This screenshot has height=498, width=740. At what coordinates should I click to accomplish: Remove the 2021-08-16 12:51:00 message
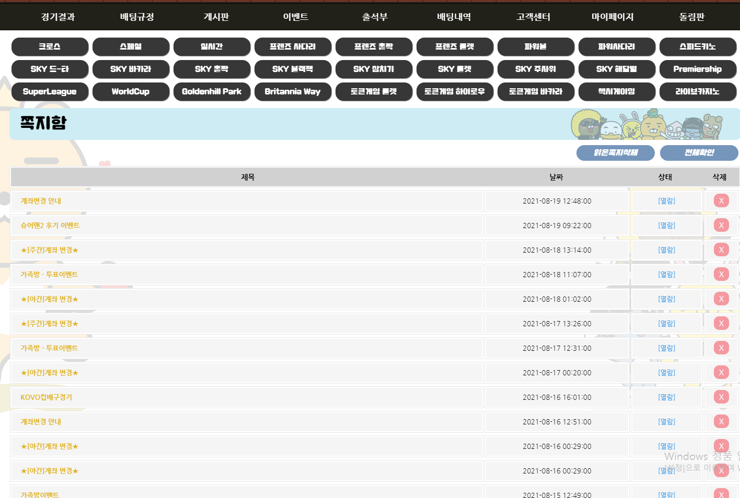[721, 422]
